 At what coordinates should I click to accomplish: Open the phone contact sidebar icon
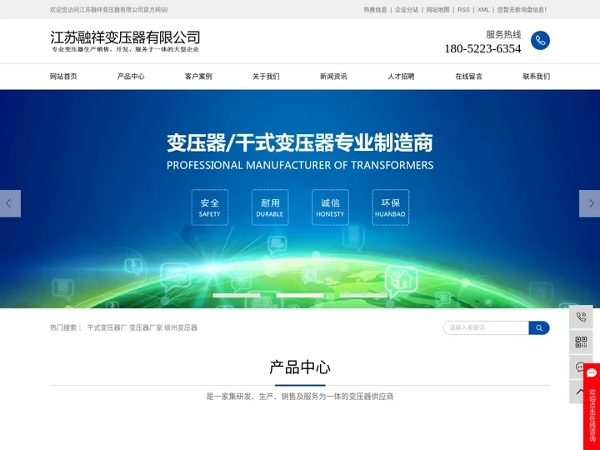(581, 317)
